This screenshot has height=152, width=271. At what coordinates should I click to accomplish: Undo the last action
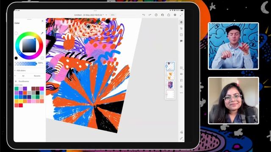click(x=144, y=15)
